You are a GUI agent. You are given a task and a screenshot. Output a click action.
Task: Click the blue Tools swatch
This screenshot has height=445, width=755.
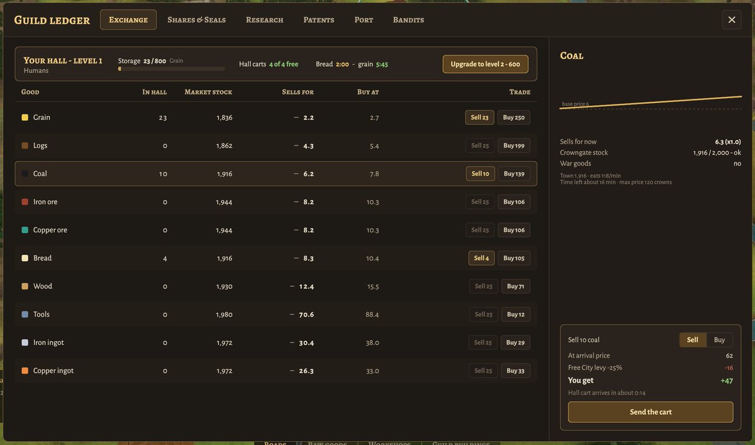pos(25,314)
